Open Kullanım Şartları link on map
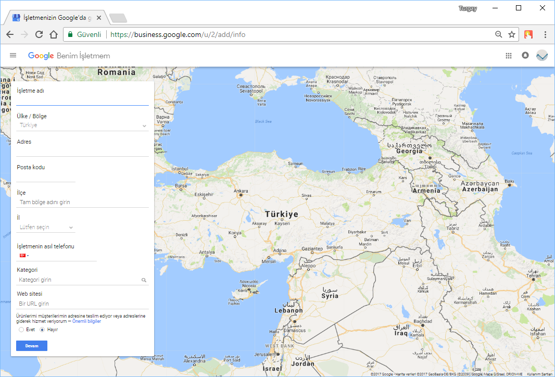Image resolution: width=555 pixels, height=377 pixels. pyautogui.click(x=539, y=374)
